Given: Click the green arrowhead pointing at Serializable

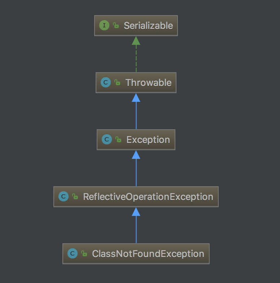Looking at the screenshot, I should [136, 41].
